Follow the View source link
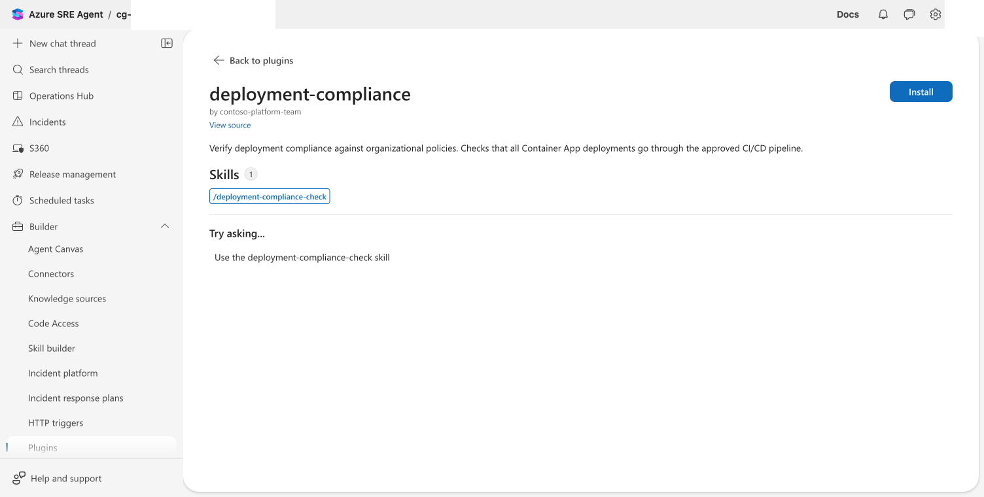 [230, 125]
